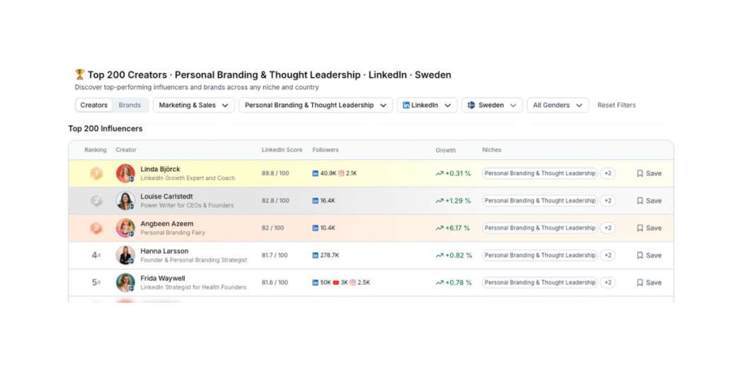Expand +2 niches for Linda Björck
The image size is (729, 383).
point(608,173)
